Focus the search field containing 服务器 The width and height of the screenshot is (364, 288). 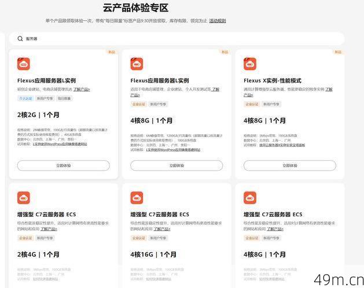pyautogui.click(x=177, y=39)
